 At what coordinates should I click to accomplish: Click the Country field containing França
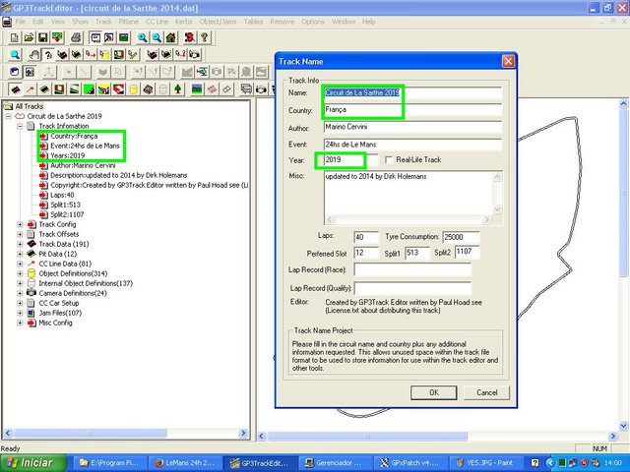tap(412, 110)
